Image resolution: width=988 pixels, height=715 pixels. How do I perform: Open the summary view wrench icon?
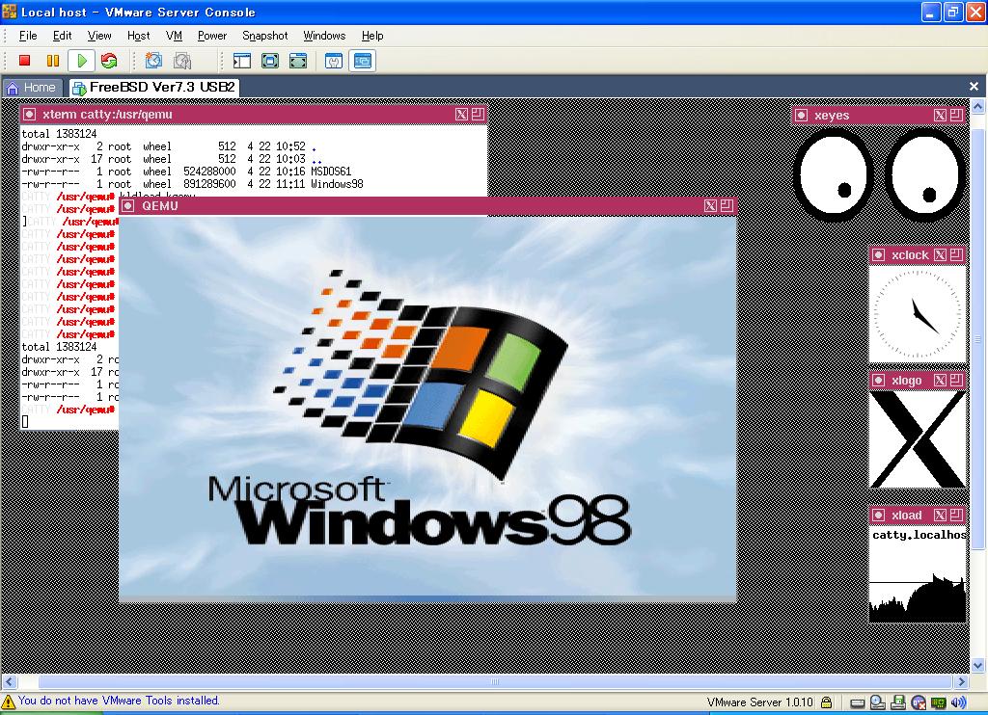pos(333,61)
